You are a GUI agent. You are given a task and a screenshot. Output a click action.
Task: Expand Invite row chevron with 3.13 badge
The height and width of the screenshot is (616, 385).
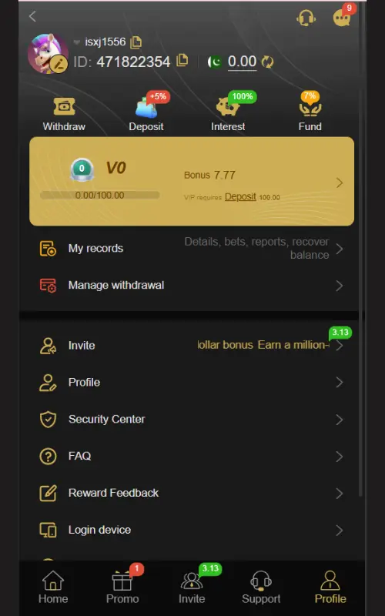[340, 346]
